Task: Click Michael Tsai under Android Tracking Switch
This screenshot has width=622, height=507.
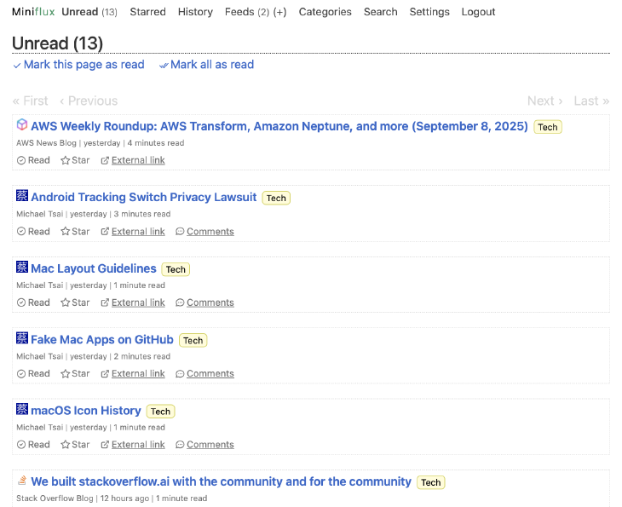Action: point(40,214)
